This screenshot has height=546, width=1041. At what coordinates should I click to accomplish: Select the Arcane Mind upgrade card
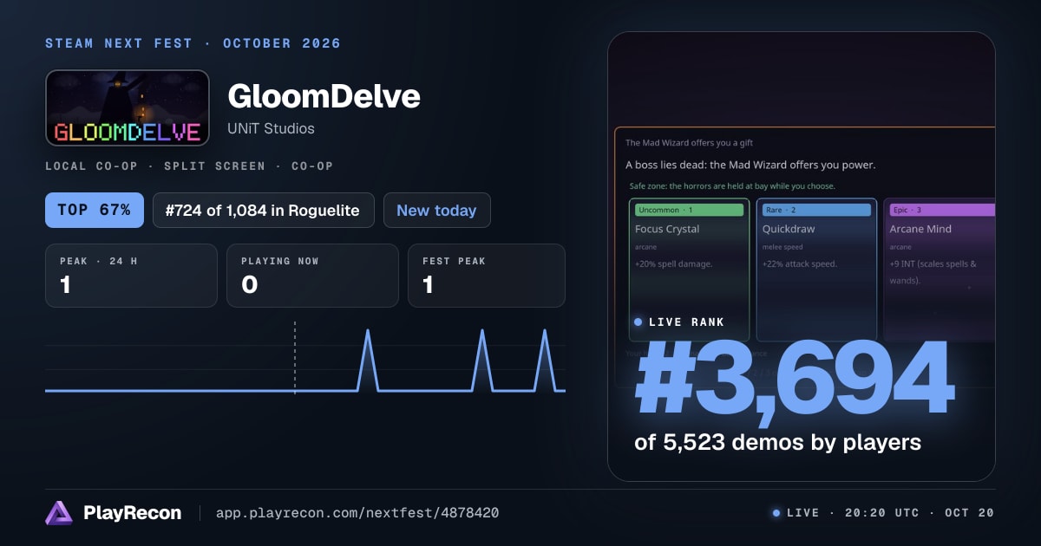(940, 270)
